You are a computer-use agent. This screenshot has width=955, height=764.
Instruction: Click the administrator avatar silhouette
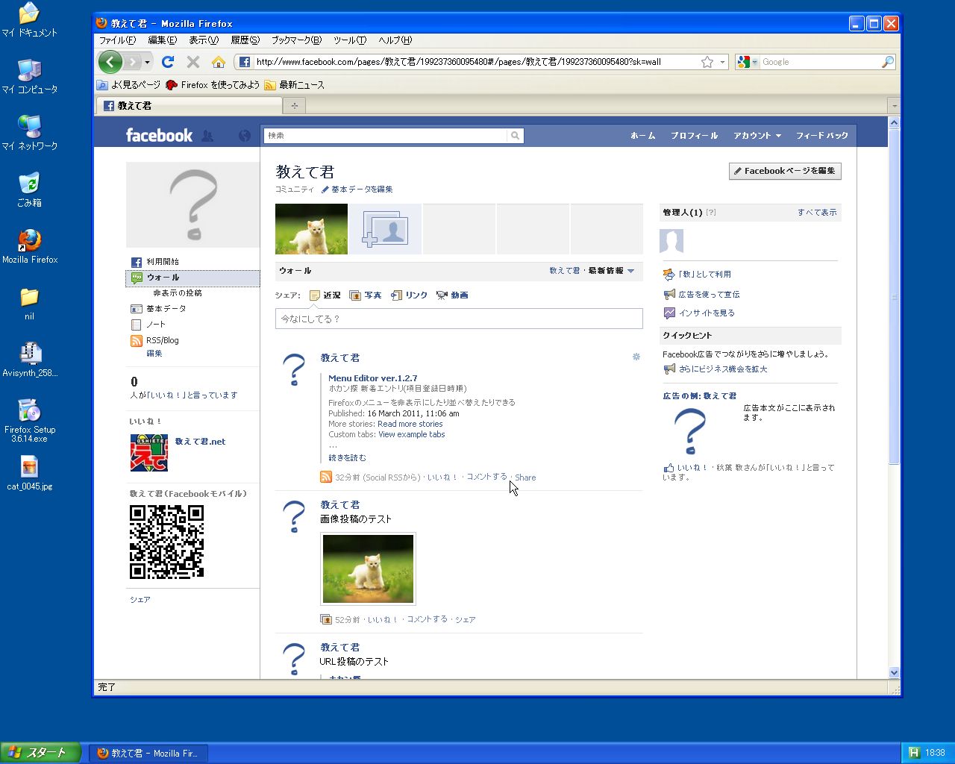671,241
